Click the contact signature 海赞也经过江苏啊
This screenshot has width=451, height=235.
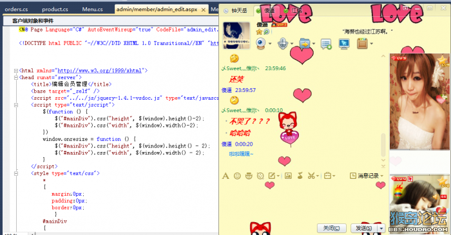pyautogui.click(x=367, y=32)
